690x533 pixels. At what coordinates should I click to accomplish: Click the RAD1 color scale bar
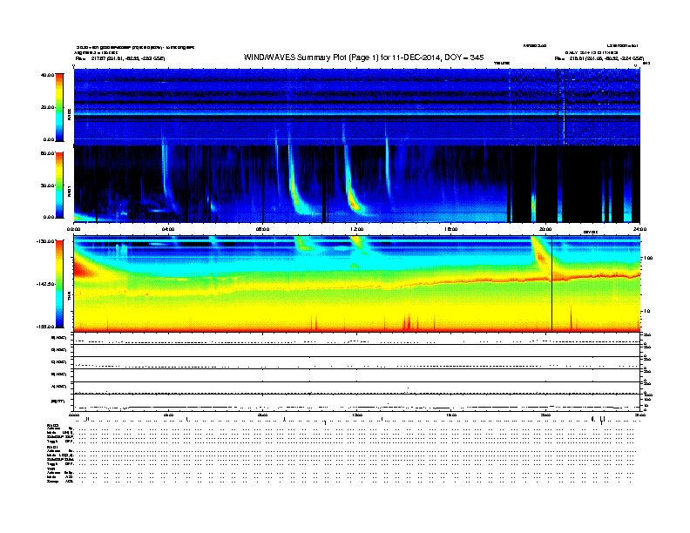(59, 186)
